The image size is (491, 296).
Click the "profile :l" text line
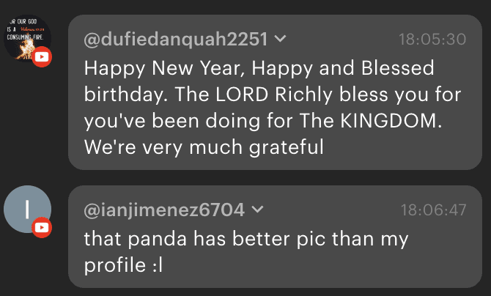click(x=122, y=264)
